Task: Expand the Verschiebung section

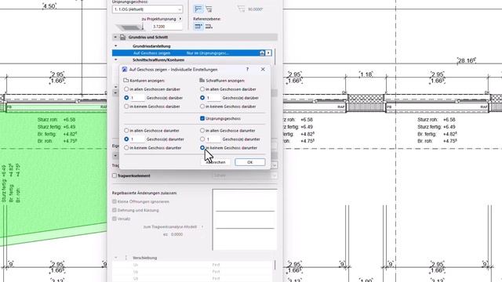Action: [115, 258]
